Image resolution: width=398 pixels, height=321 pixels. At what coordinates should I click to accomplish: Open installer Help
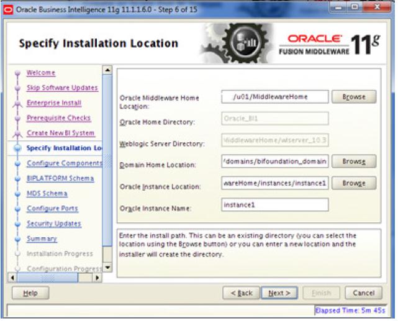[x=30, y=293]
